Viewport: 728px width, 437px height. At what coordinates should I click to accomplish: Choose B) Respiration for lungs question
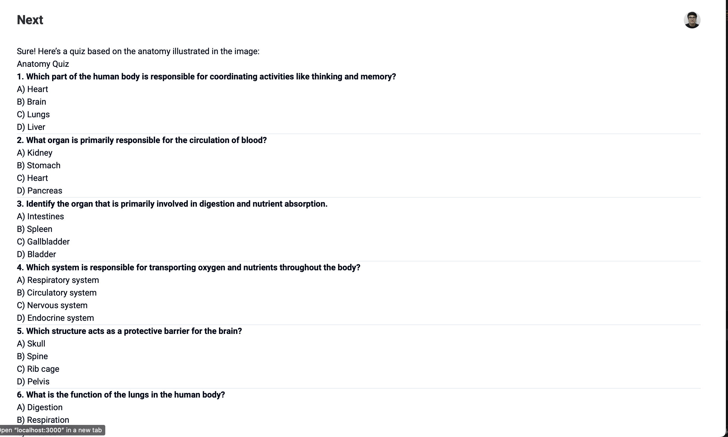(x=43, y=420)
